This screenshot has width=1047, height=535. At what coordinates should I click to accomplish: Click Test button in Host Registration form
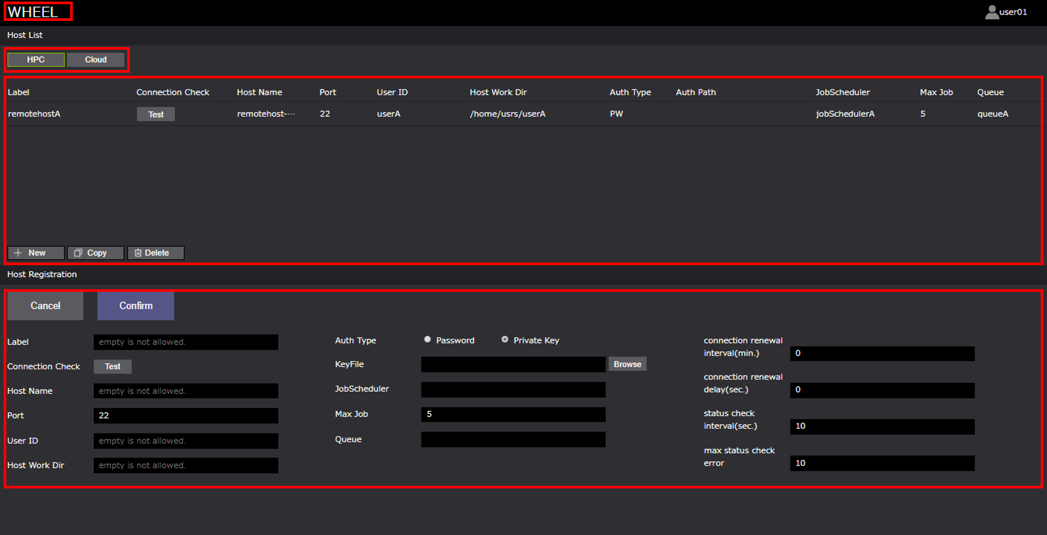[x=113, y=367]
